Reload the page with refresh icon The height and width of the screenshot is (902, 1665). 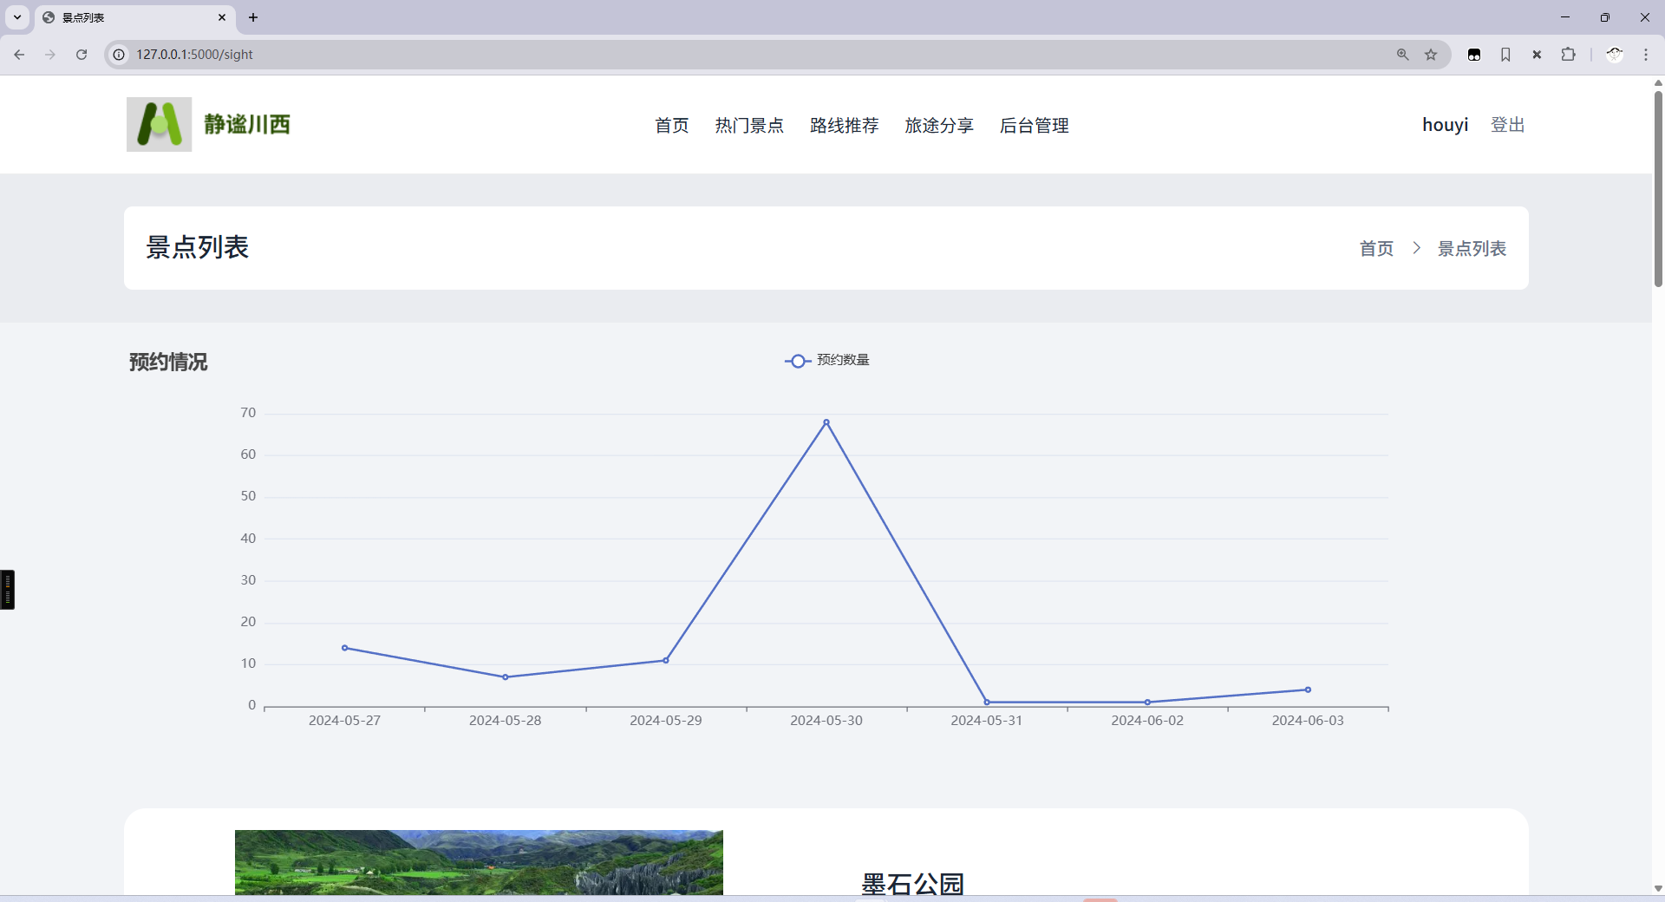[x=82, y=55]
